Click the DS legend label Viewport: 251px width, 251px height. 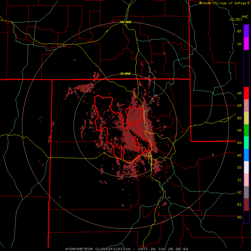click(239, 168)
